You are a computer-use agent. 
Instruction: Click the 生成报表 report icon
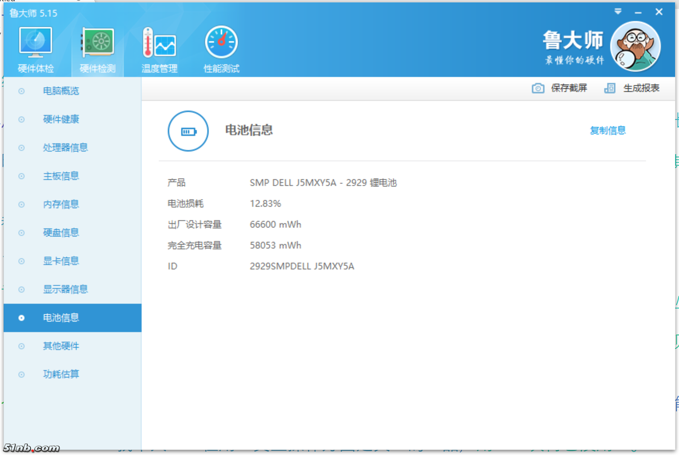[x=609, y=88]
